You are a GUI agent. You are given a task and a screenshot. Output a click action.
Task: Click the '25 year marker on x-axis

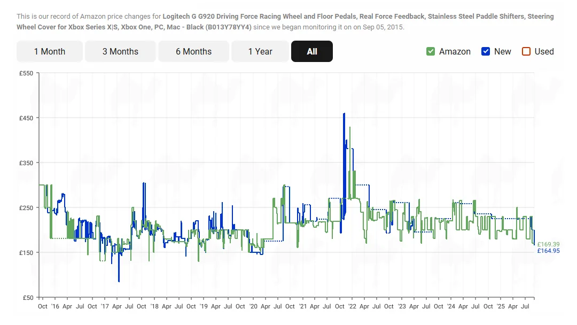501,307
